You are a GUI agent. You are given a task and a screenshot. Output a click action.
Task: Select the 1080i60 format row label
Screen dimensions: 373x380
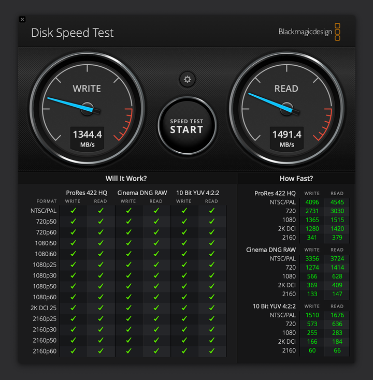(x=46, y=254)
